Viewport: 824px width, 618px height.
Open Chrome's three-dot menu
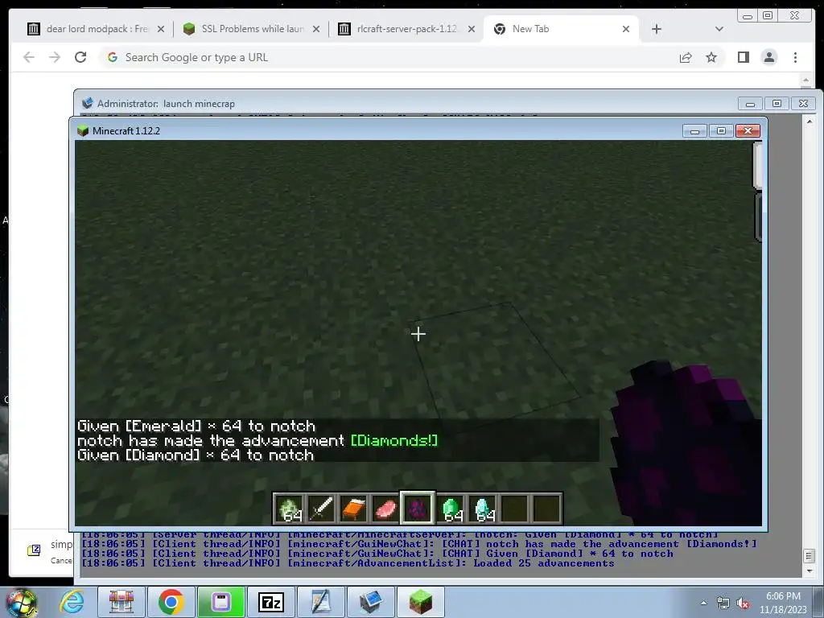point(795,57)
